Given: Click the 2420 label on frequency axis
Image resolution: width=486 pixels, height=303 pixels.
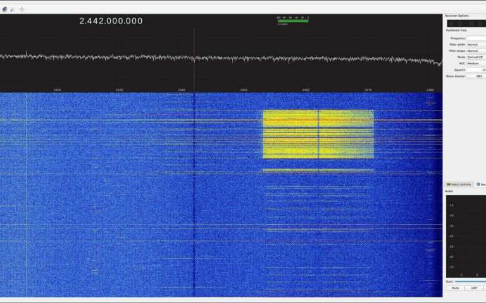Looking at the screenshot, I should coord(58,90).
